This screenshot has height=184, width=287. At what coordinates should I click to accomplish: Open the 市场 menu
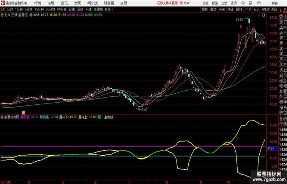51,3
